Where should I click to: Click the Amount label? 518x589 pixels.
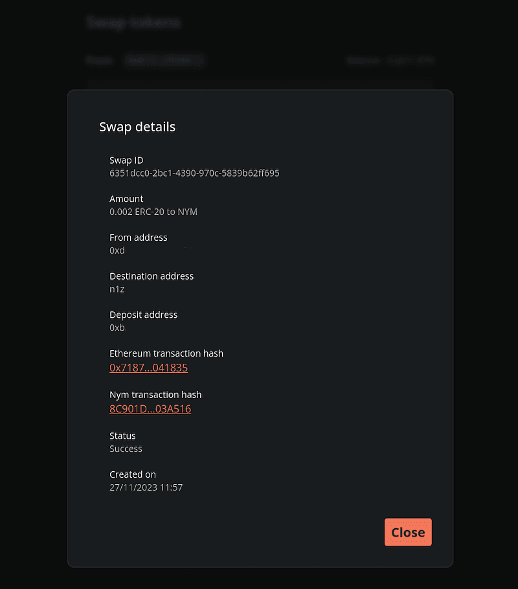coord(126,199)
